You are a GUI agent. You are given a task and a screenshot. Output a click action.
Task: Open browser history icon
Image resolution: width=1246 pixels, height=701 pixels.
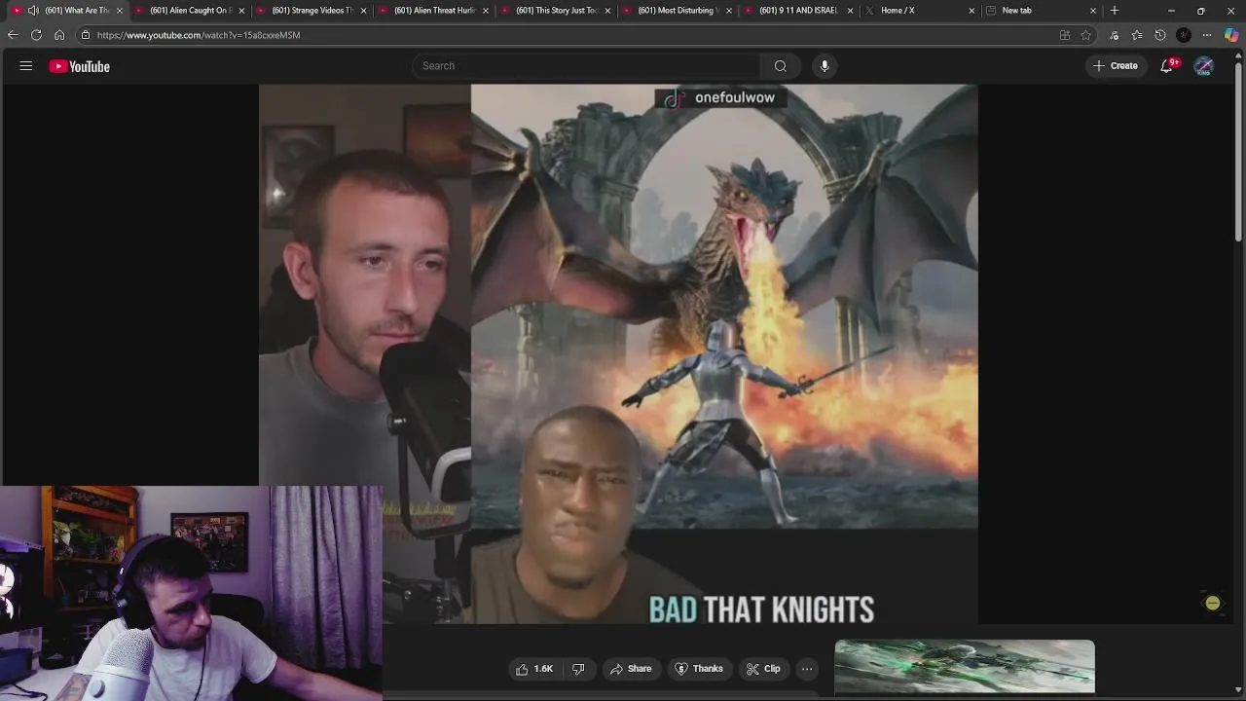pos(1160,35)
